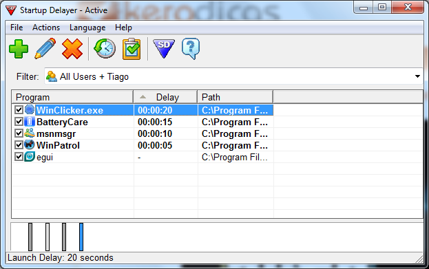Viewport: 429px width, 269px height.
Task: Sort by the Program column header
Action: point(72,97)
